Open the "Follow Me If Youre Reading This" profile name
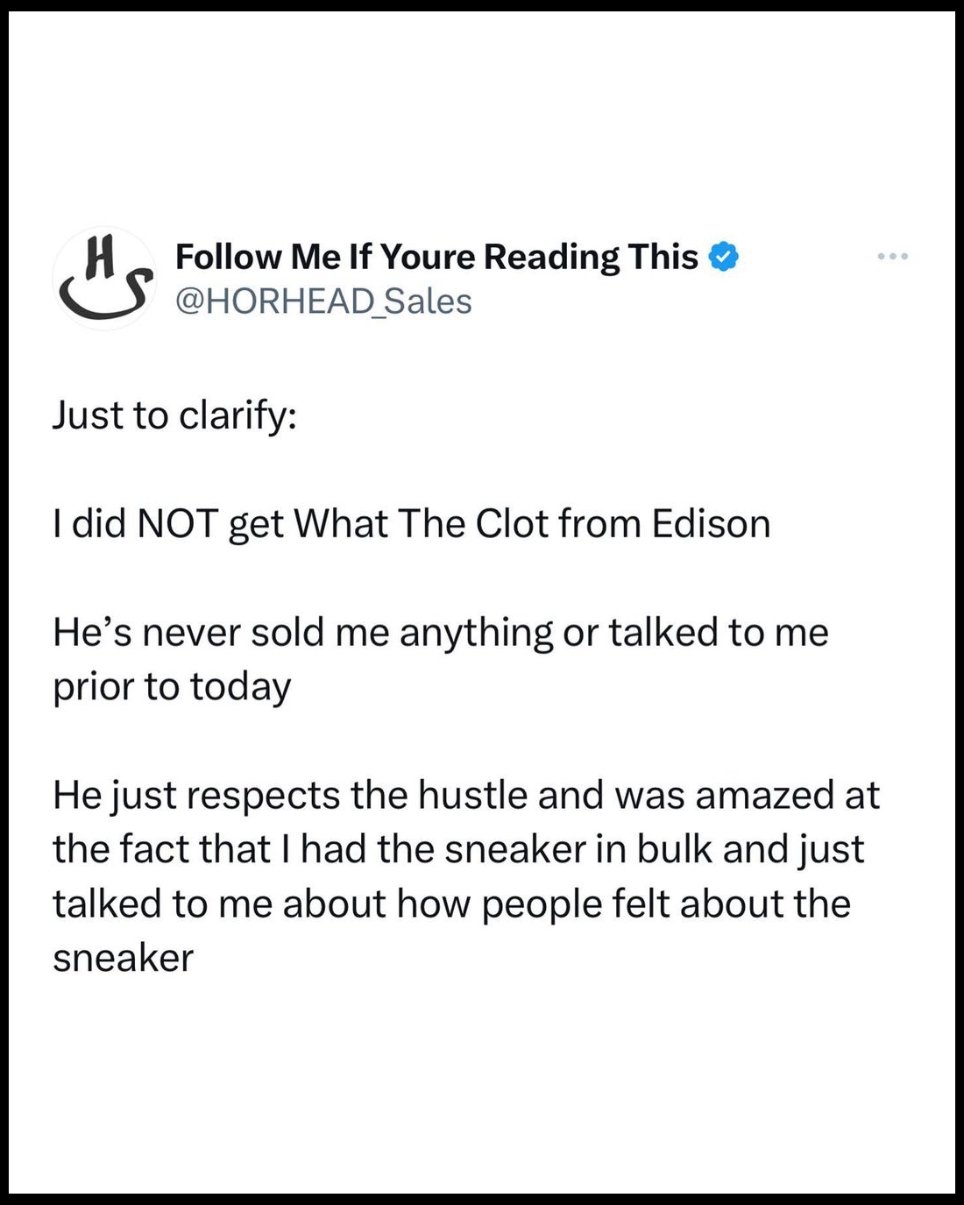 point(436,257)
